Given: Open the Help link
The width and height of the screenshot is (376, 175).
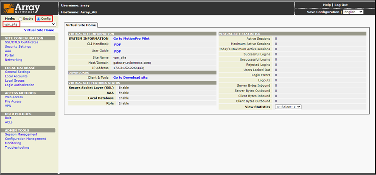Looking at the screenshot, I should [326, 5].
